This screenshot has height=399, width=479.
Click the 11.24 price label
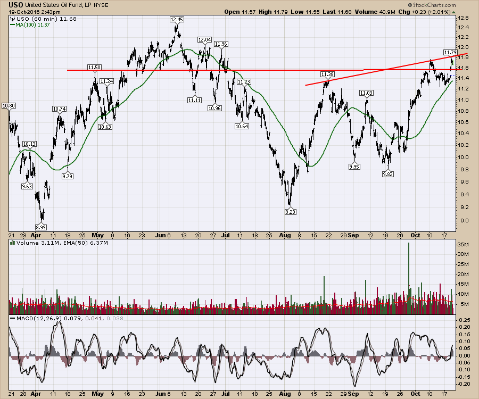tap(107, 81)
